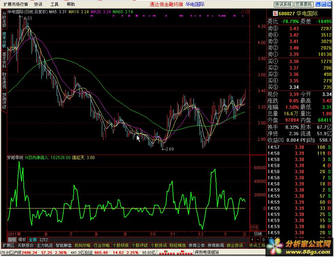Click the N日内净流入 value label
This screenshot has height=257, width=334.
(x=48, y=158)
